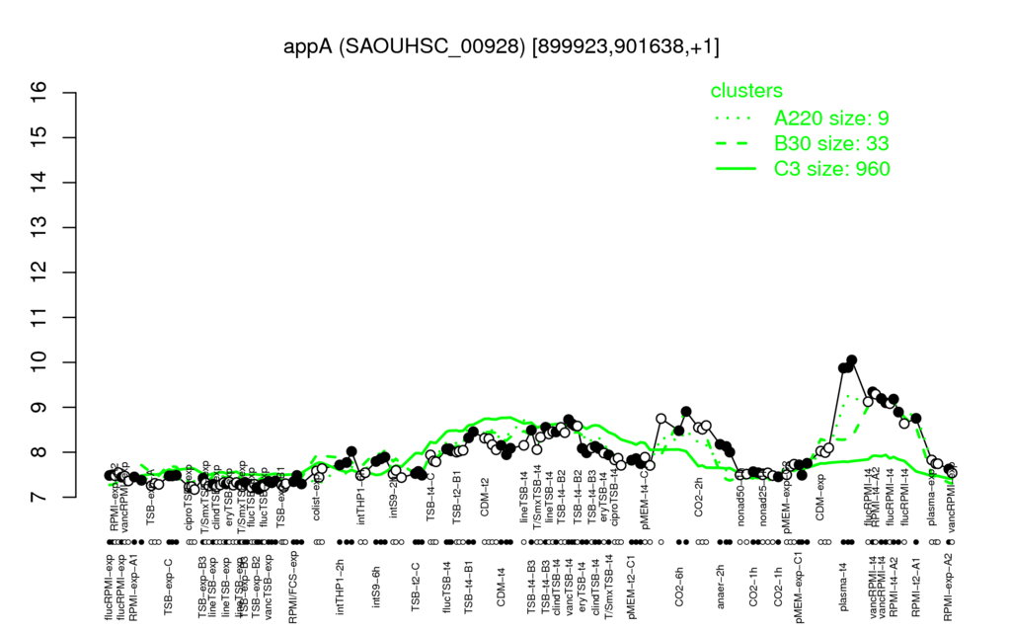Click the highest data point near value 10

[x=852, y=359]
